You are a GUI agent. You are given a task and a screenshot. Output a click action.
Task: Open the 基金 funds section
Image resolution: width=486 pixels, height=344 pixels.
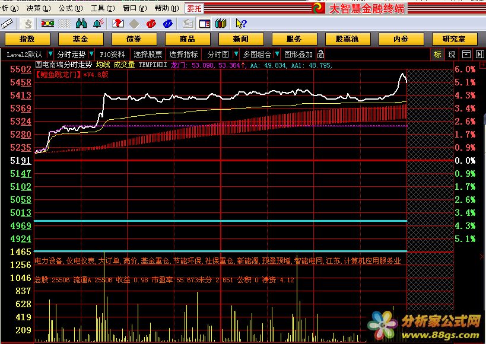click(81, 39)
